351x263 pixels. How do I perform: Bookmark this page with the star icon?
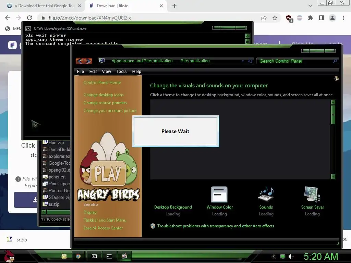click(275, 18)
